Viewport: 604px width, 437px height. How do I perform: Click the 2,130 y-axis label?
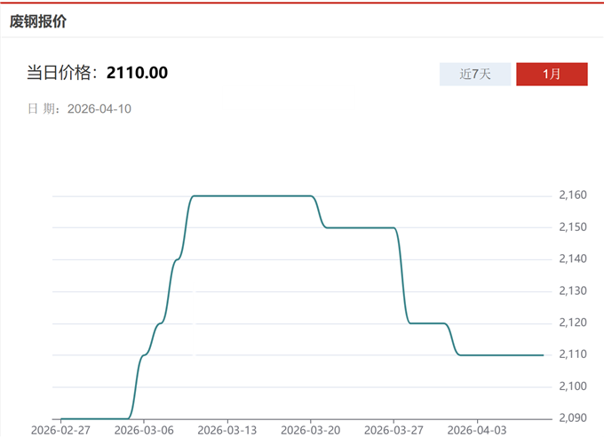573,291
